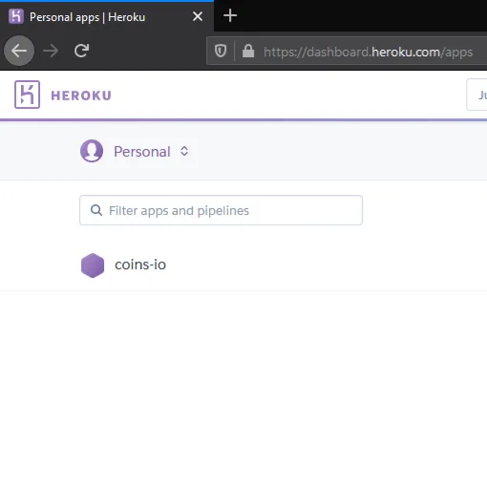Click the browser back arrow button
Viewport: 487px width, 487px height.
[x=19, y=51]
